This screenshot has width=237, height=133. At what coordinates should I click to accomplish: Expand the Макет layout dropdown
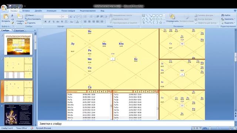(30, 15)
